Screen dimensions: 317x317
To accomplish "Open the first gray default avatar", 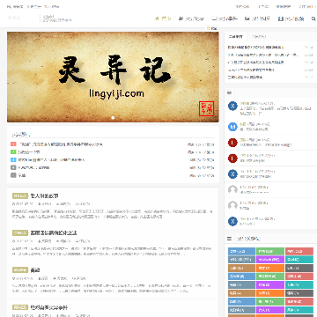I will 232,189.
